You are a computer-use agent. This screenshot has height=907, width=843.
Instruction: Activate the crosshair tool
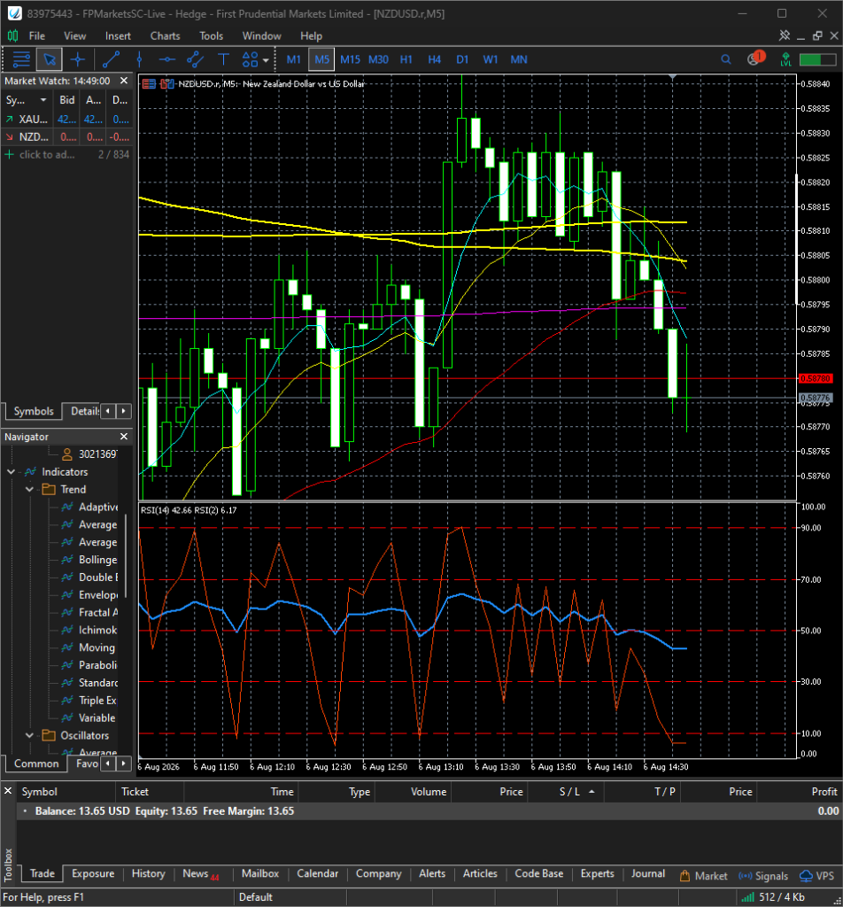tap(77, 59)
